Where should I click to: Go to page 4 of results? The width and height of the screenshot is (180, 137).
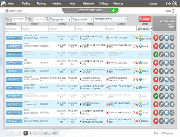[40, 133]
